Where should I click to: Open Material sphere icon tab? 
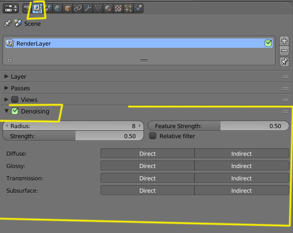(108, 8)
